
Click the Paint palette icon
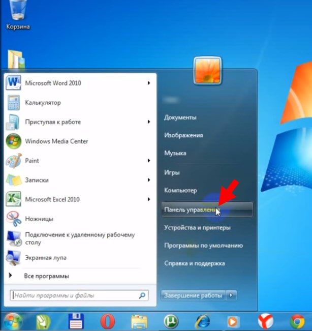tap(14, 161)
